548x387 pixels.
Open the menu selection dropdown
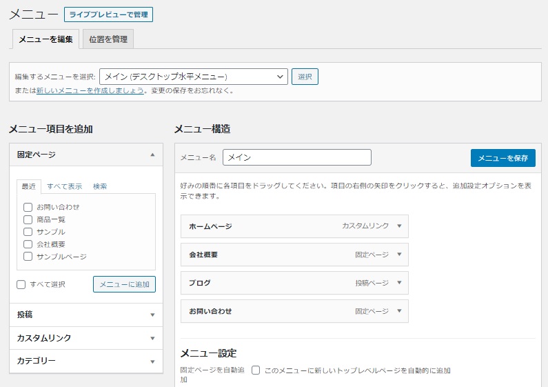click(x=194, y=77)
